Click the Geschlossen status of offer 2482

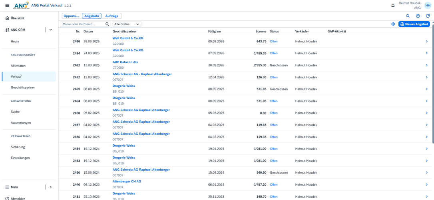[x=279, y=65]
